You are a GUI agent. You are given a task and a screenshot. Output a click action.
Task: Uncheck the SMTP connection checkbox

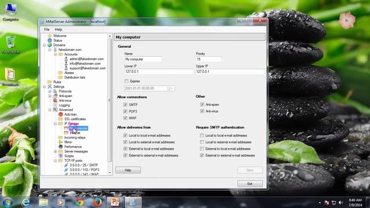125,105
